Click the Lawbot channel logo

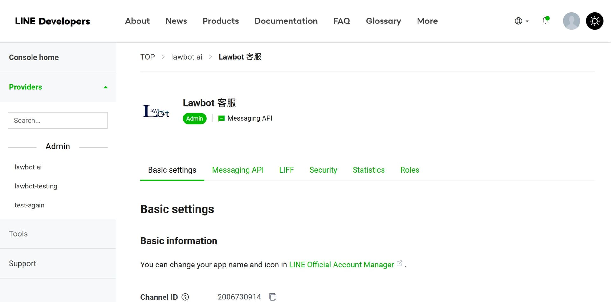click(156, 111)
